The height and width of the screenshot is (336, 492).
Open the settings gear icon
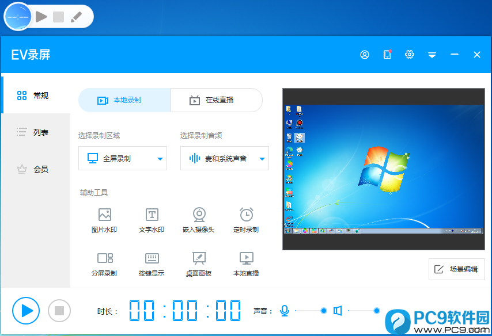[410, 55]
